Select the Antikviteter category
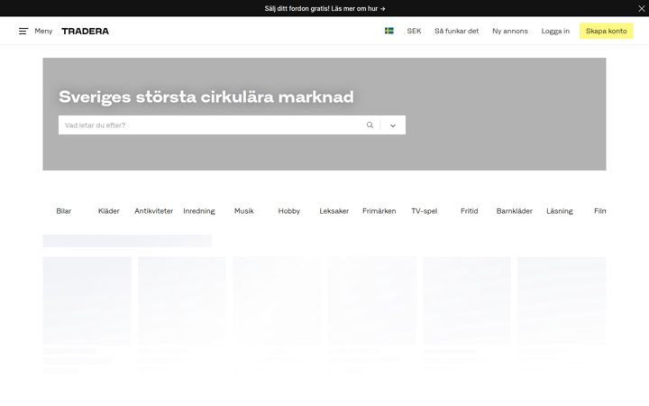The width and height of the screenshot is (649, 406). 154,211
